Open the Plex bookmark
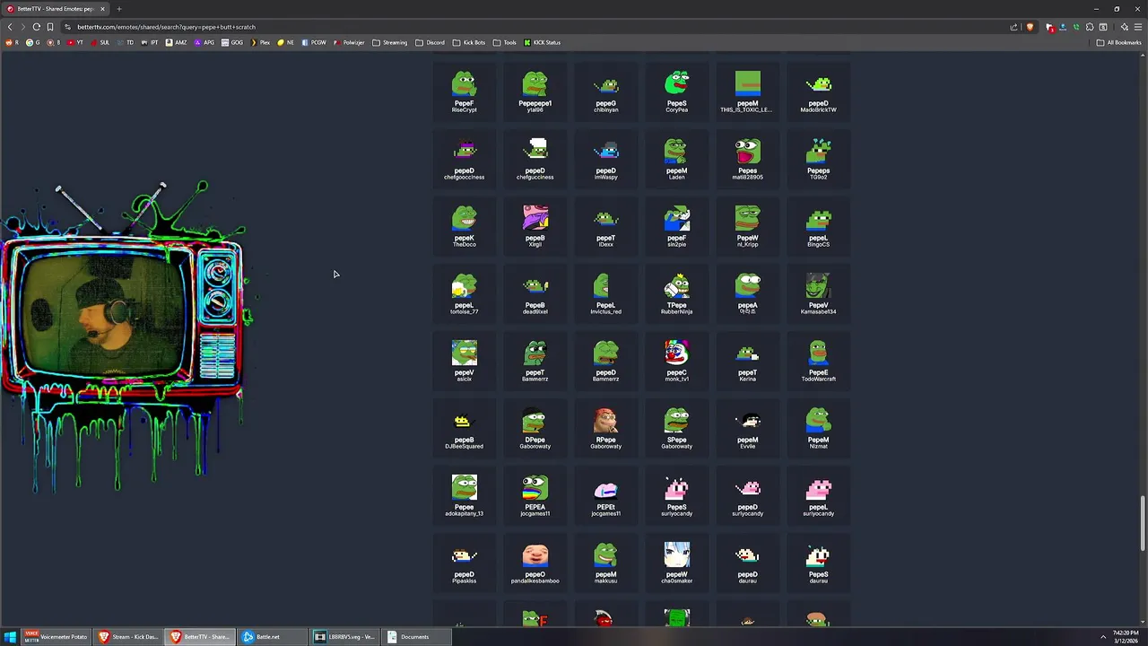Screen dimensions: 1148x646 pos(260,42)
